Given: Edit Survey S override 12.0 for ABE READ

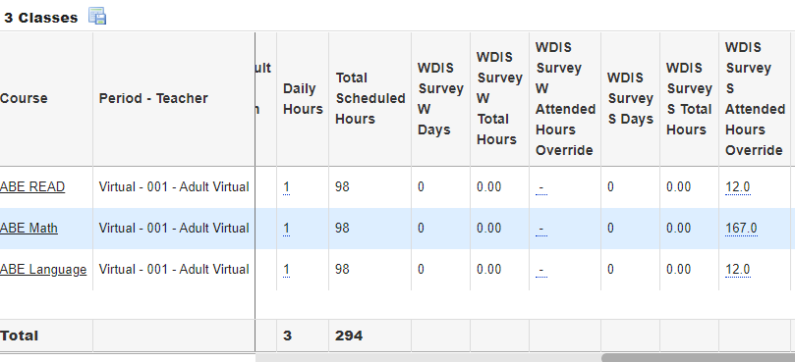Looking at the screenshot, I should coord(738,187).
